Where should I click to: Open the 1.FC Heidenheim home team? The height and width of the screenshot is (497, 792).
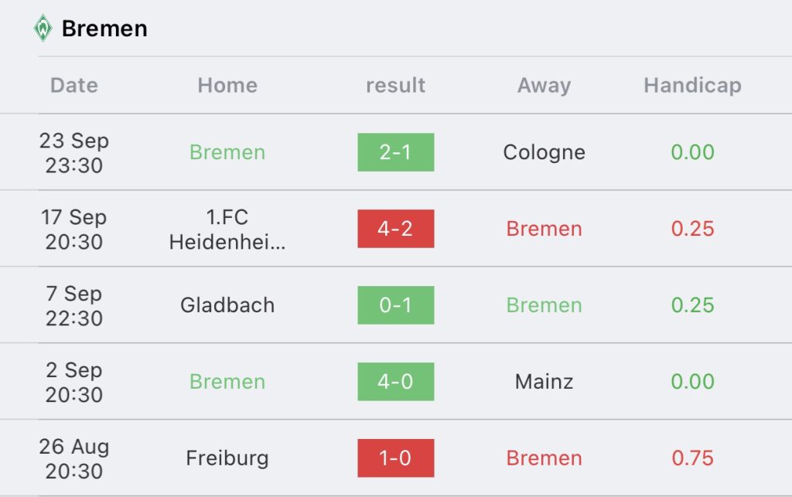point(227,229)
